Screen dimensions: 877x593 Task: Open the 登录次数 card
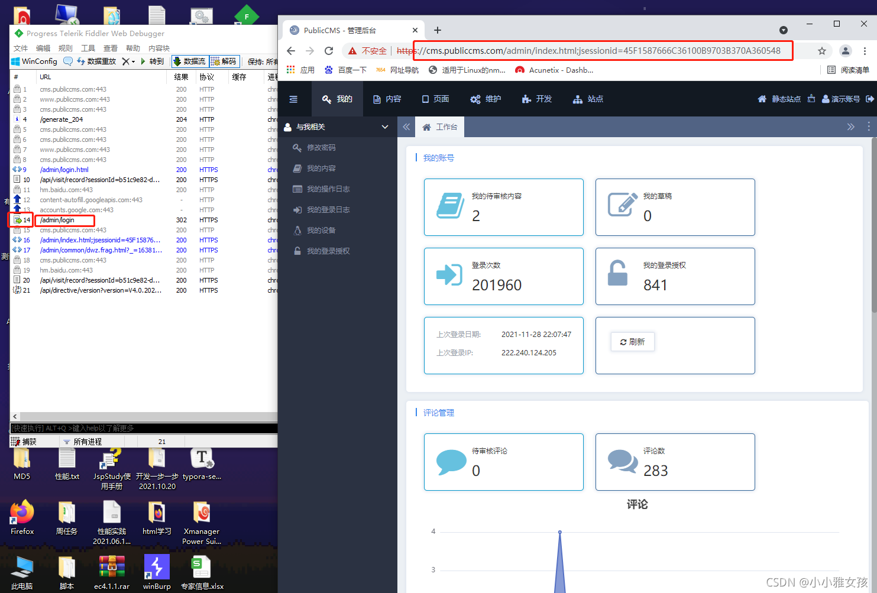[x=504, y=276]
